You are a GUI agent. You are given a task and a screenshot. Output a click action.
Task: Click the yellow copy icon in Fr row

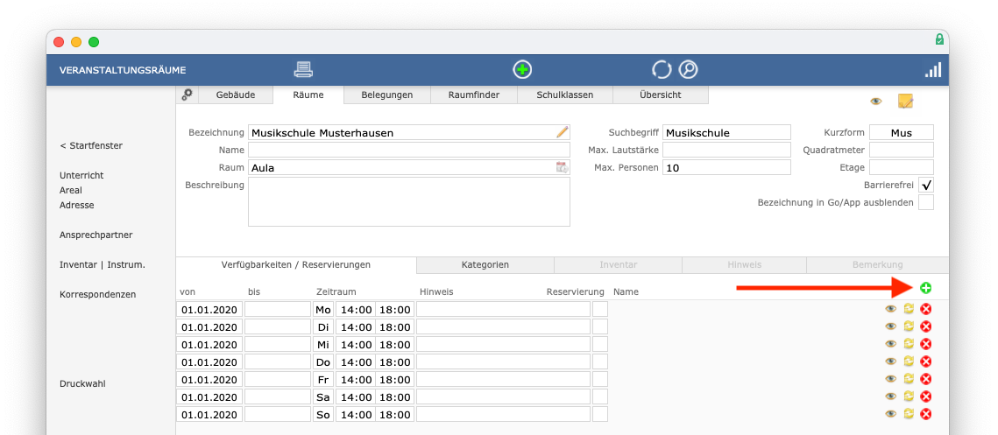(909, 379)
